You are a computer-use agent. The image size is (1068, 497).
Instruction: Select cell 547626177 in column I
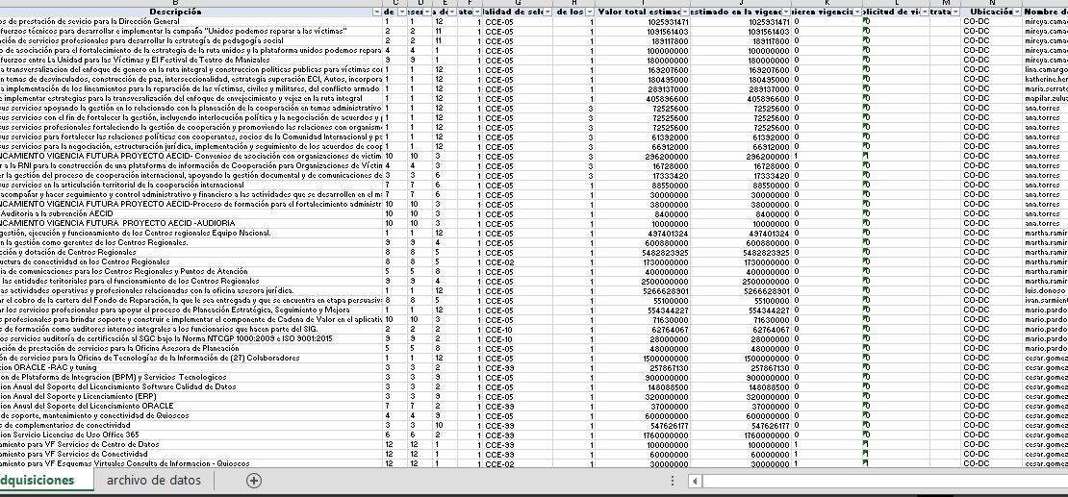(643, 425)
